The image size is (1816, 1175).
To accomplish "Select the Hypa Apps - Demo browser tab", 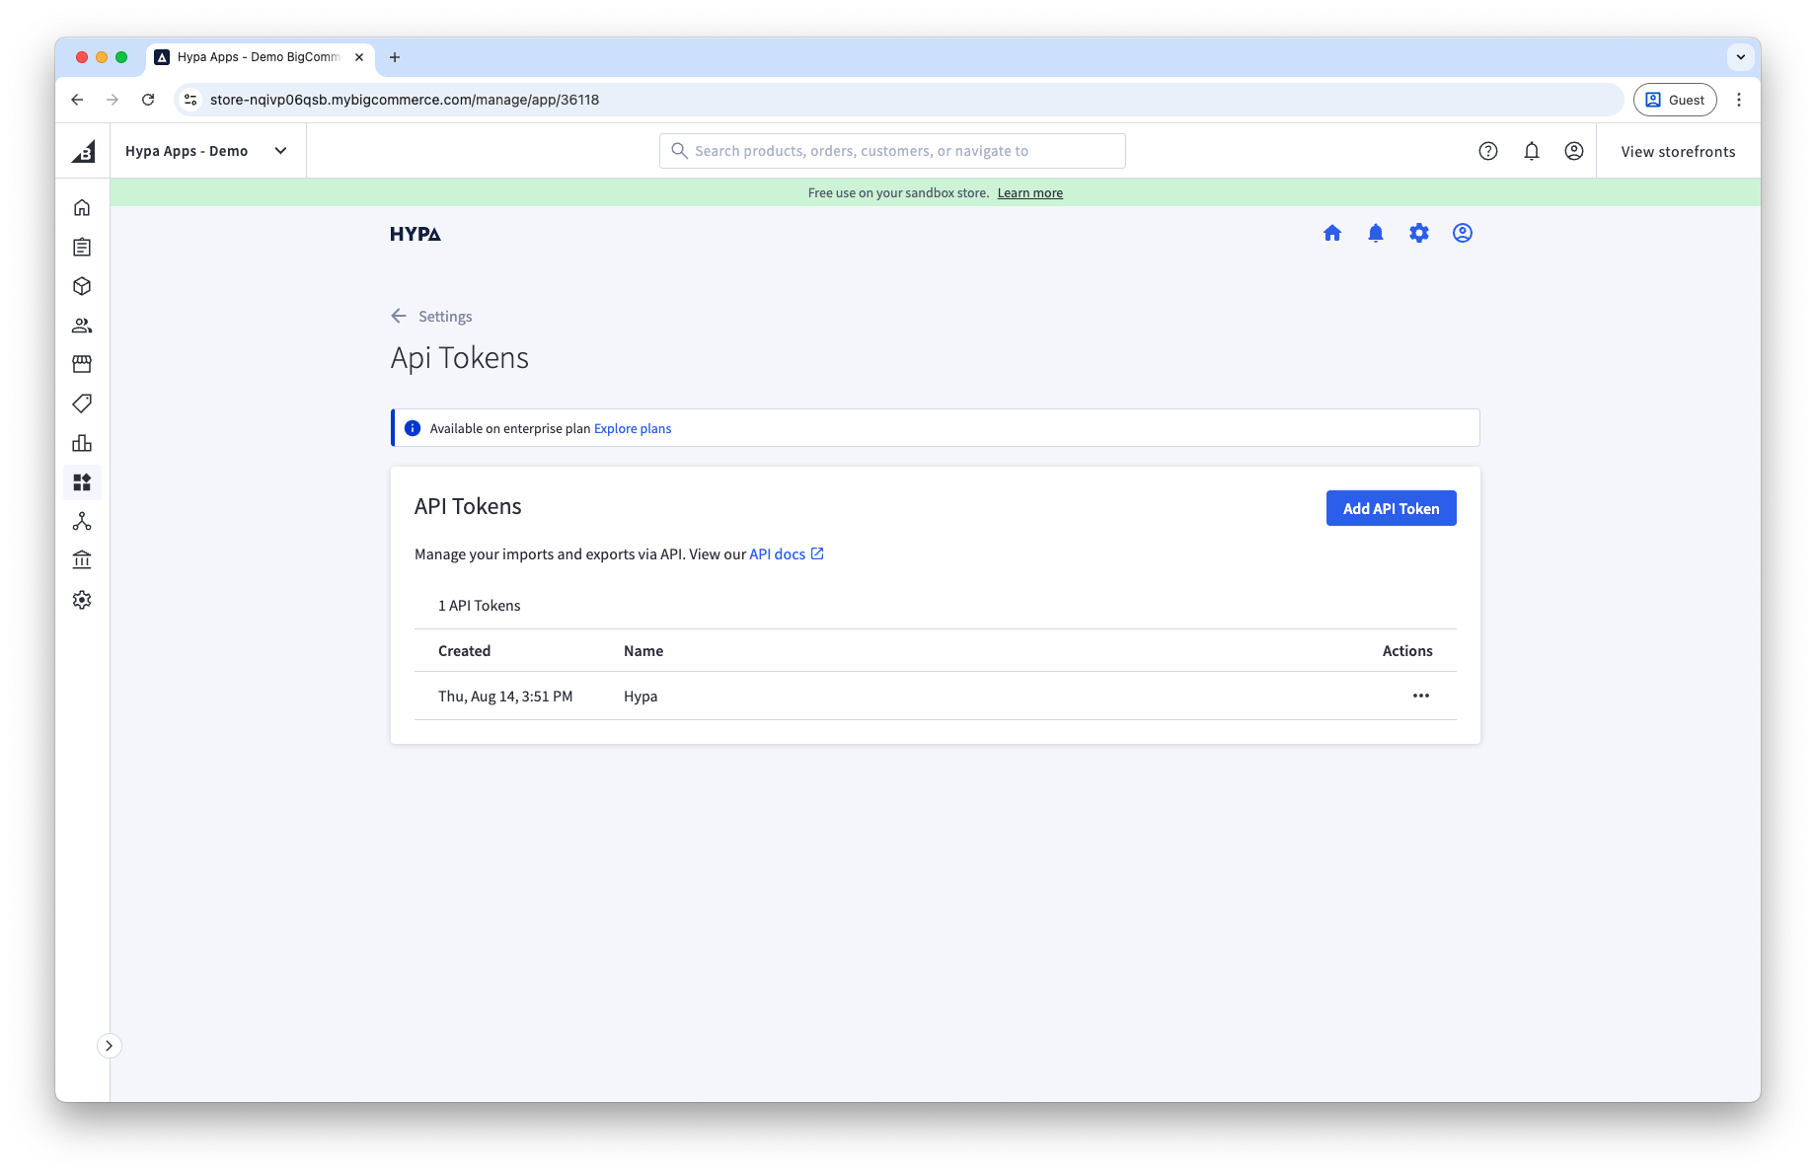I will (259, 57).
